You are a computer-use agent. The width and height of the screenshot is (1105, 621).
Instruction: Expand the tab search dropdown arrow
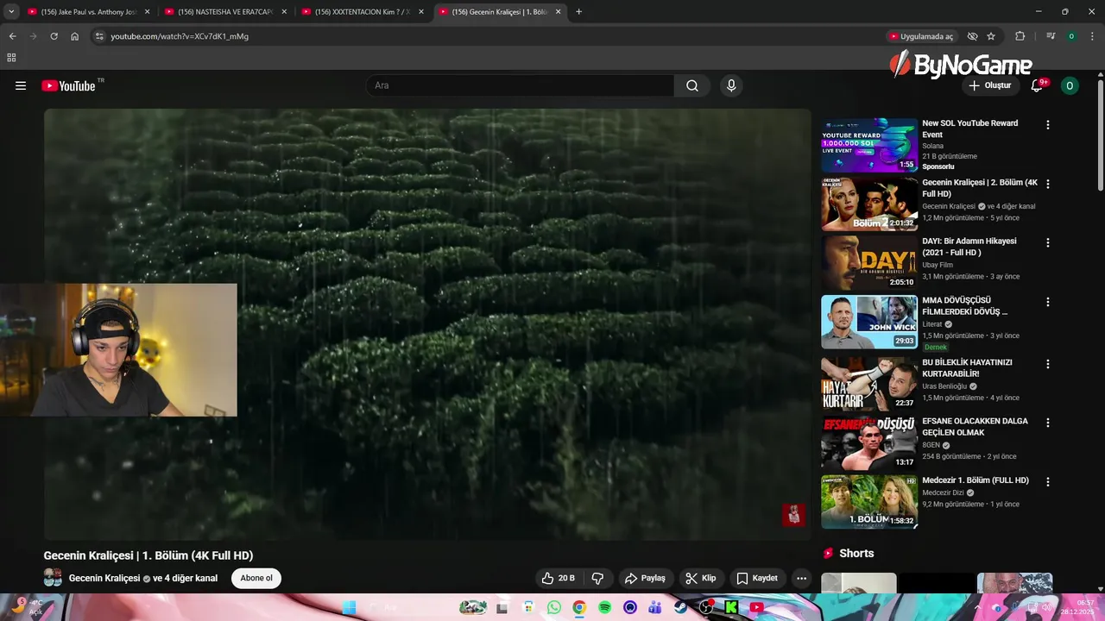11,12
